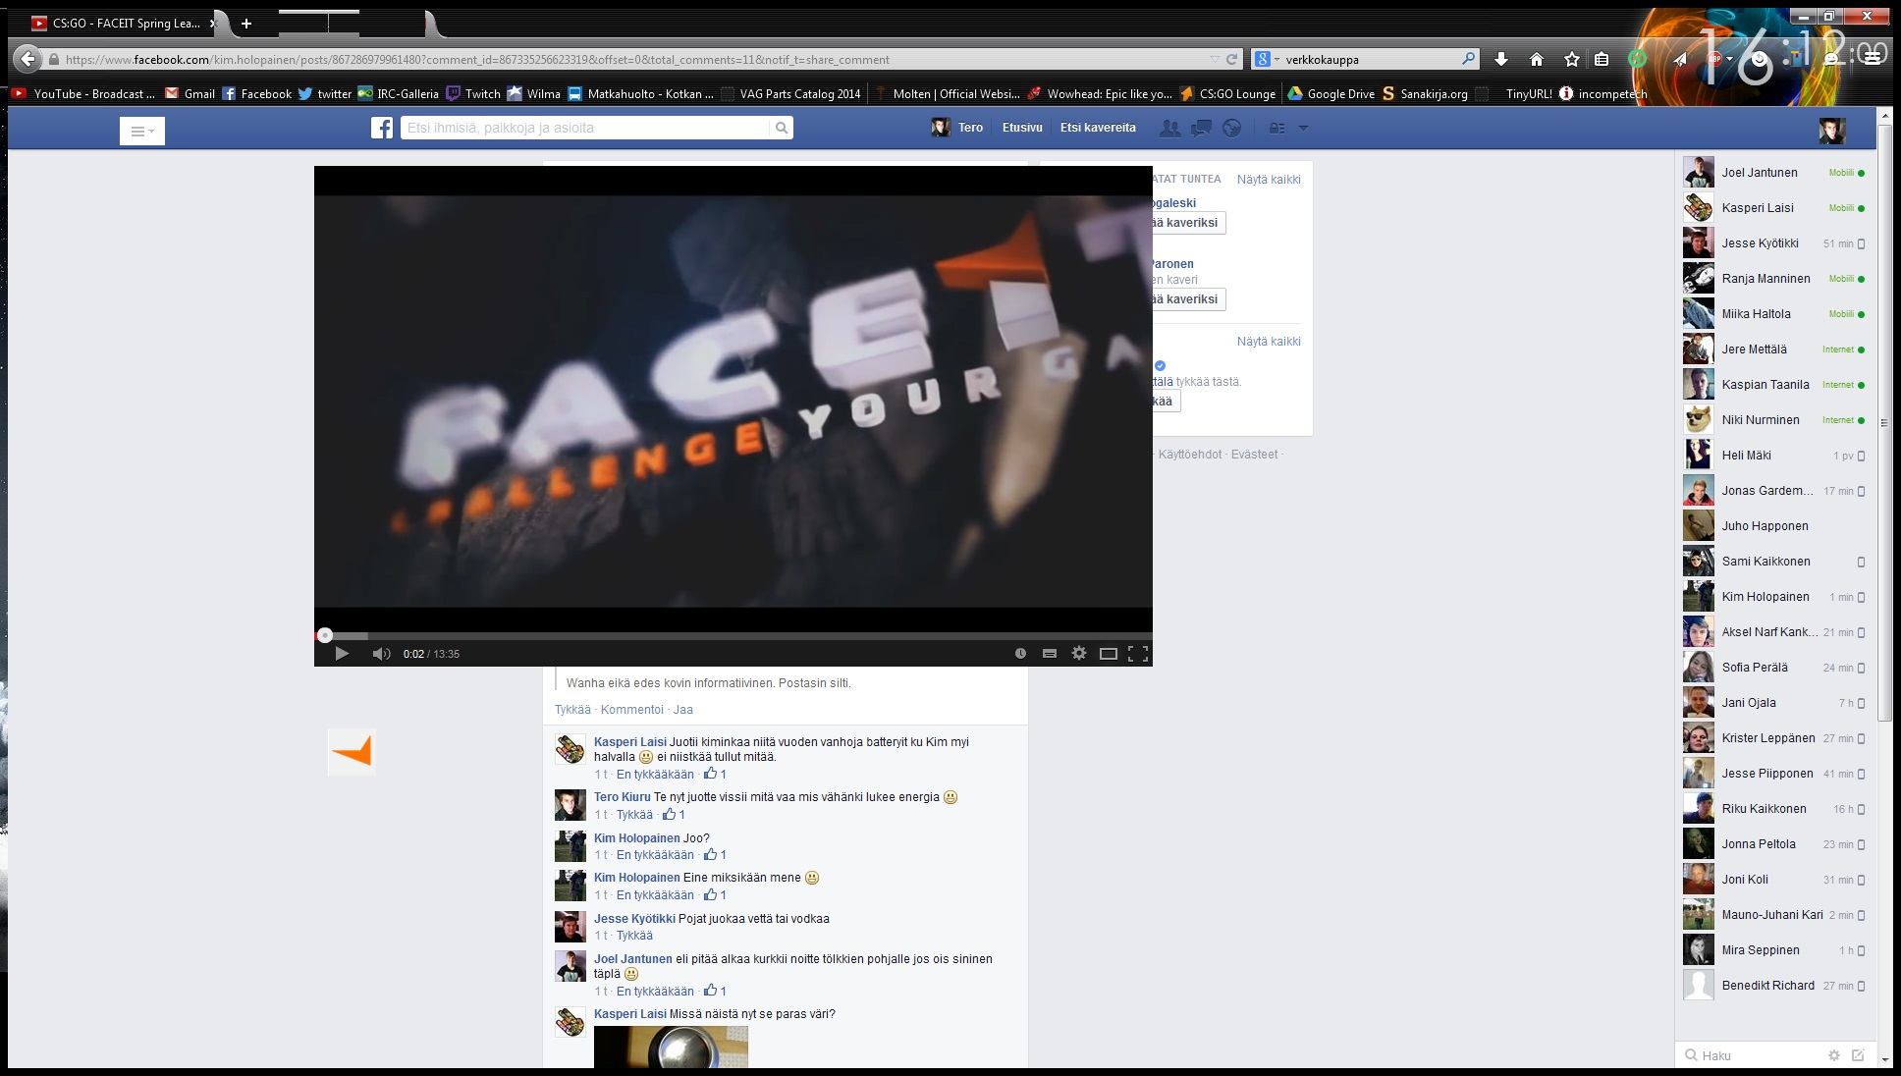The height and width of the screenshot is (1076, 1901).
Task: Start a new message from chat sidebar
Action: (1858, 1055)
